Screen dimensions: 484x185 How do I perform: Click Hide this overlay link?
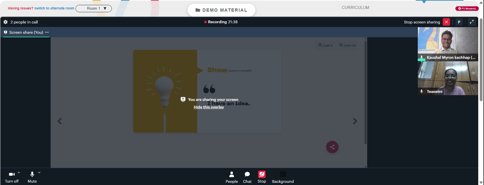[x=209, y=107]
